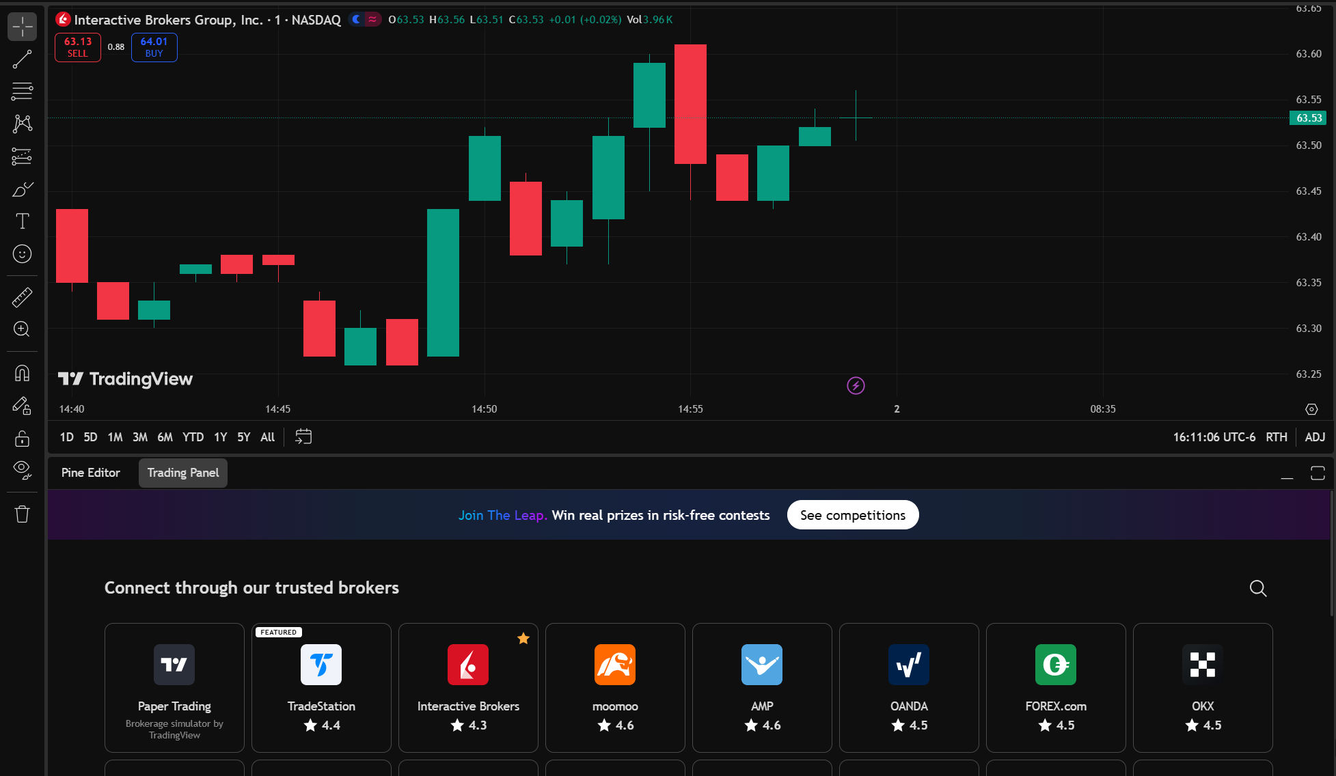Select the TradeStation broker card
The image size is (1336, 776).
click(x=321, y=688)
